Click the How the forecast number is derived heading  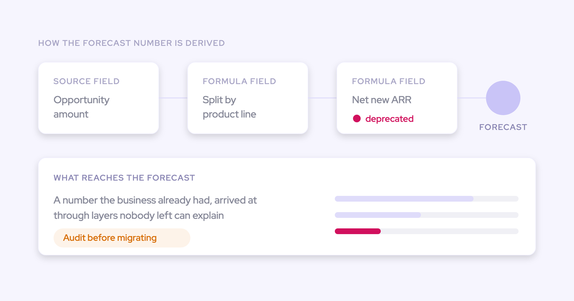pos(132,43)
